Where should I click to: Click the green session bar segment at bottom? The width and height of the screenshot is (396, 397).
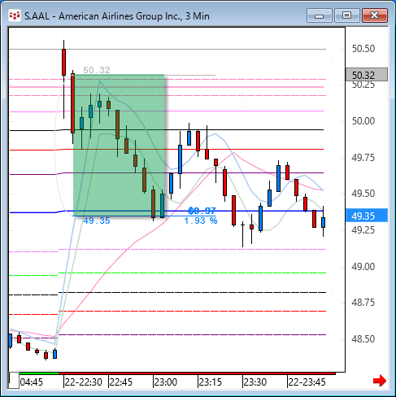(x=39, y=373)
